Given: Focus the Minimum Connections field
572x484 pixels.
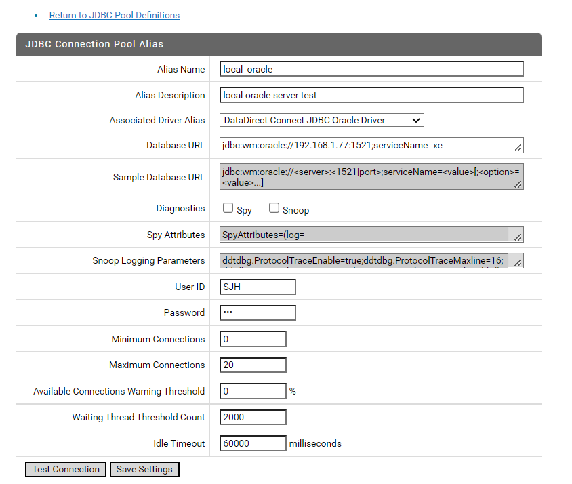Looking at the screenshot, I should click(253, 339).
